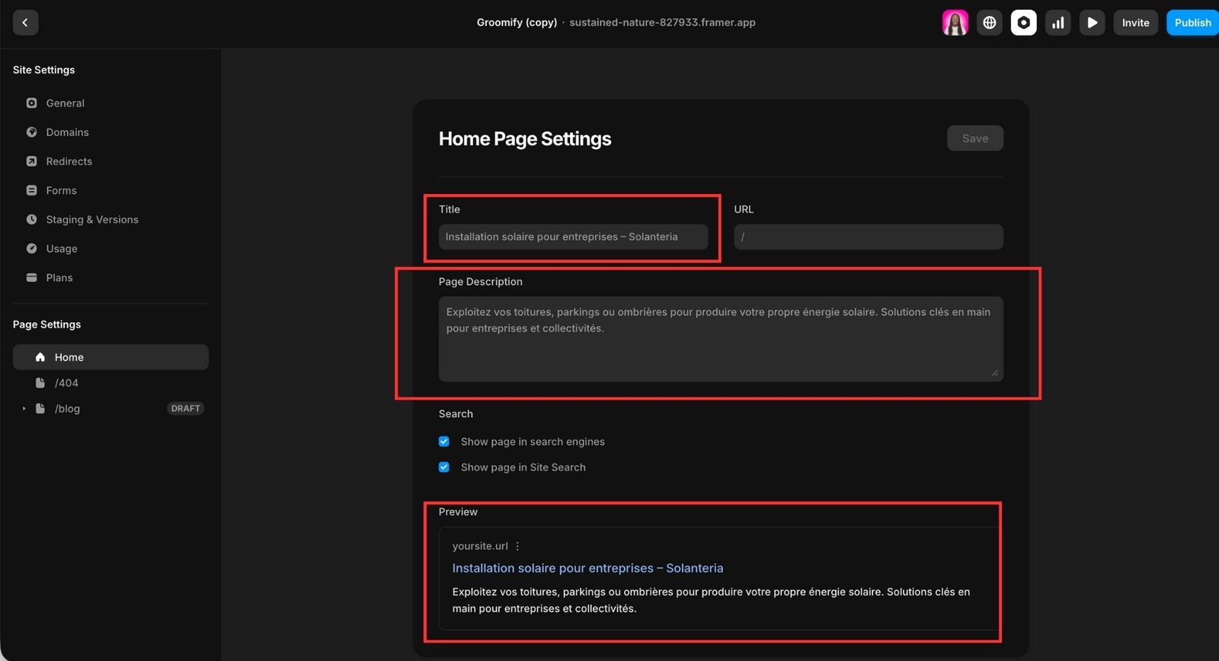The height and width of the screenshot is (661, 1219).
Task: Go to Domains settings
Action: (x=67, y=133)
